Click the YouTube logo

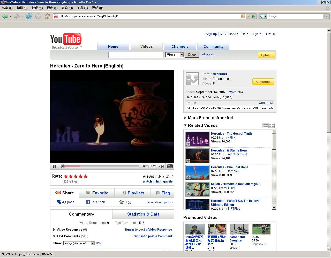click(x=66, y=41)
